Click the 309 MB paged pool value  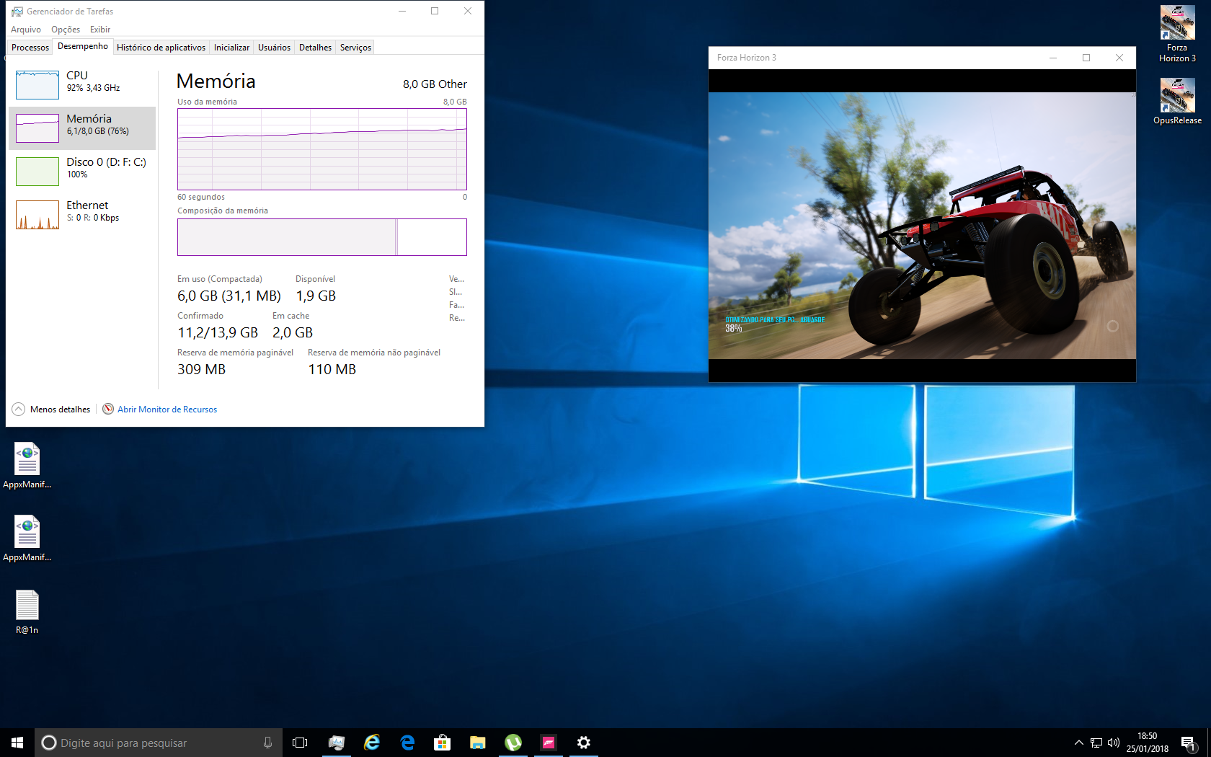tap(202, 369)
